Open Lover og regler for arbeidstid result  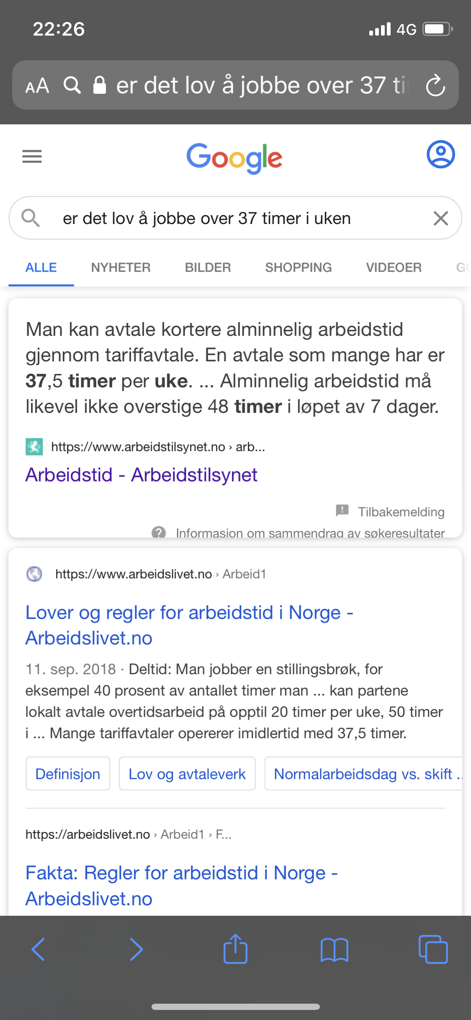pyautogui.click(x=189, y=625)
